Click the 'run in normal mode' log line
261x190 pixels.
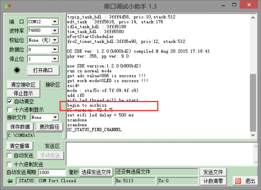pos(89,71)
